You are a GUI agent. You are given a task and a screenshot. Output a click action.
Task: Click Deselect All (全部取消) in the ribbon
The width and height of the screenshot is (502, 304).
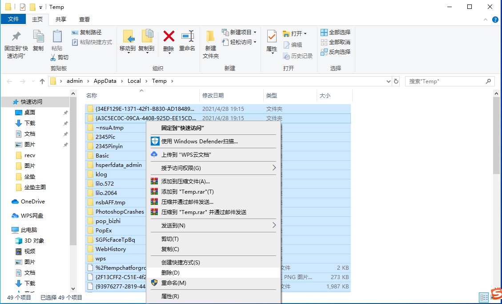335,42
